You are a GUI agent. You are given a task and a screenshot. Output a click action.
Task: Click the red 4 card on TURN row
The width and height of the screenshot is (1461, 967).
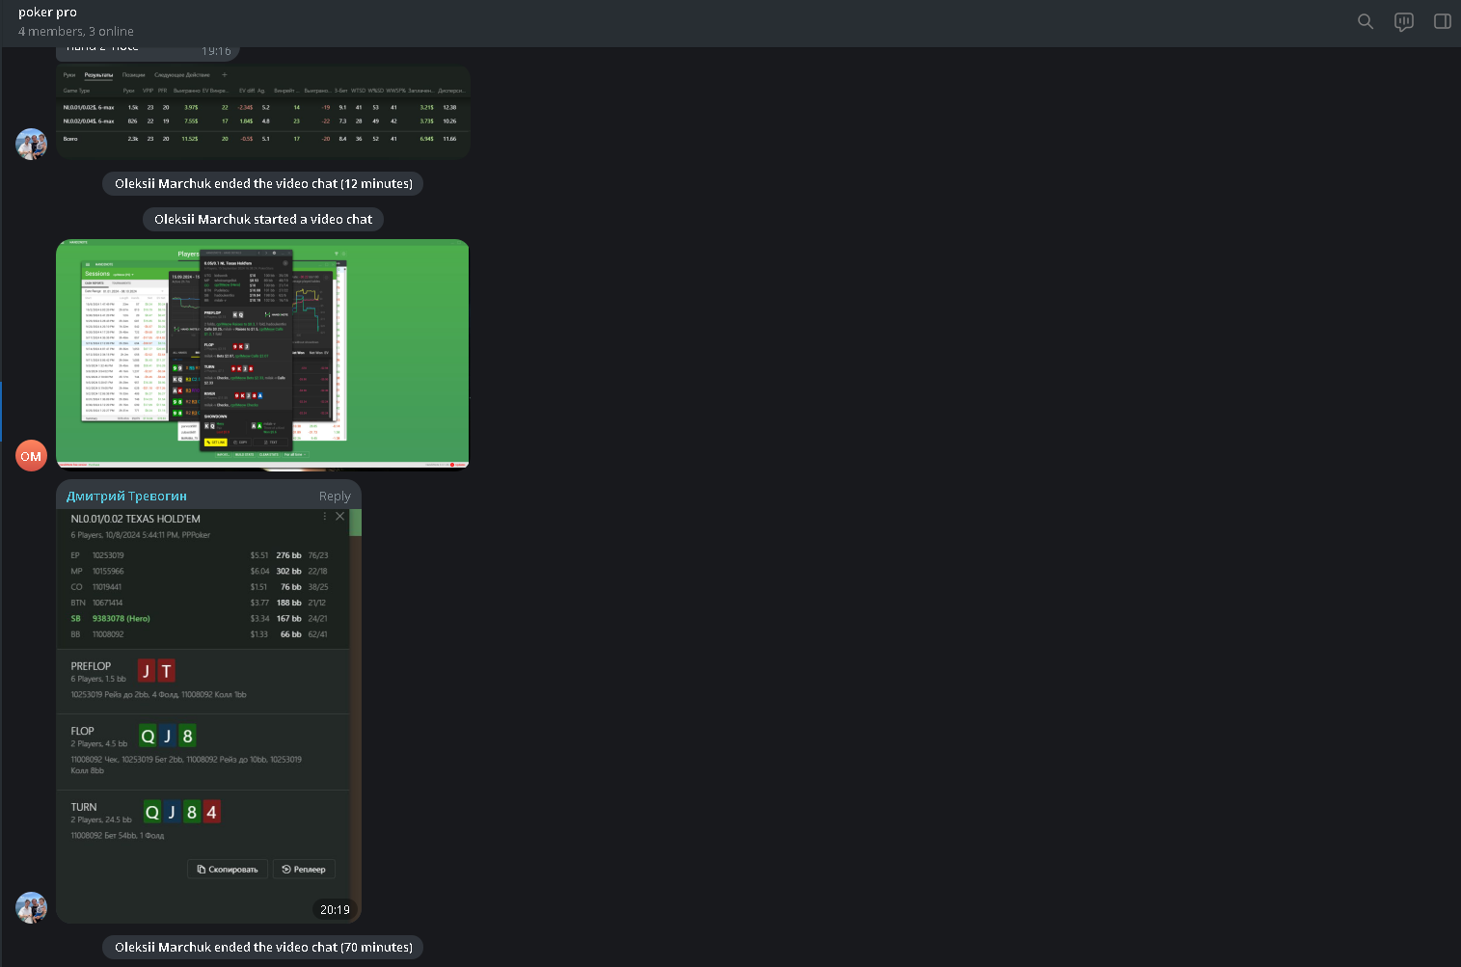tap(211, 812)
